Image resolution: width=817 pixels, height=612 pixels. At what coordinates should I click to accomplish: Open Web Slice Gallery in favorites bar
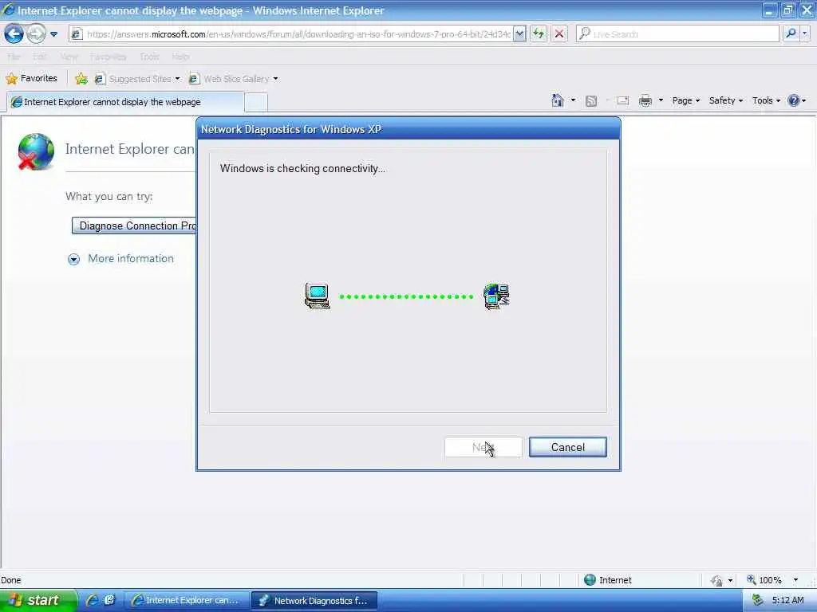pos(233,79)
